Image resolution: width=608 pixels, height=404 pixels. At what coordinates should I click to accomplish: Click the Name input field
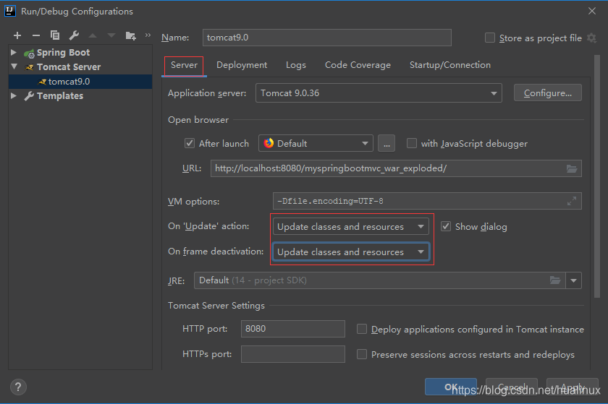(327, 38)
